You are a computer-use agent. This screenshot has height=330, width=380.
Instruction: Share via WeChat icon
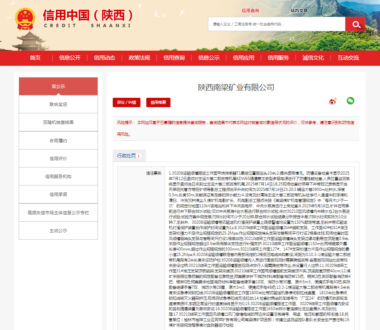click(350, 101)
